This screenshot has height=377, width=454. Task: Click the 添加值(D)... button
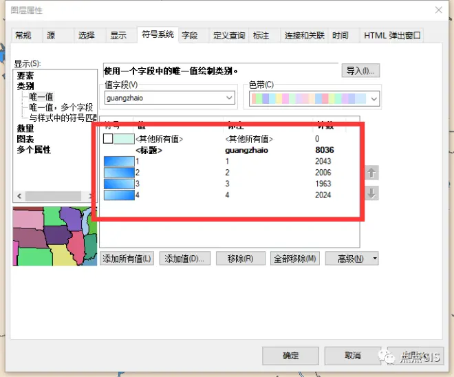185,258
